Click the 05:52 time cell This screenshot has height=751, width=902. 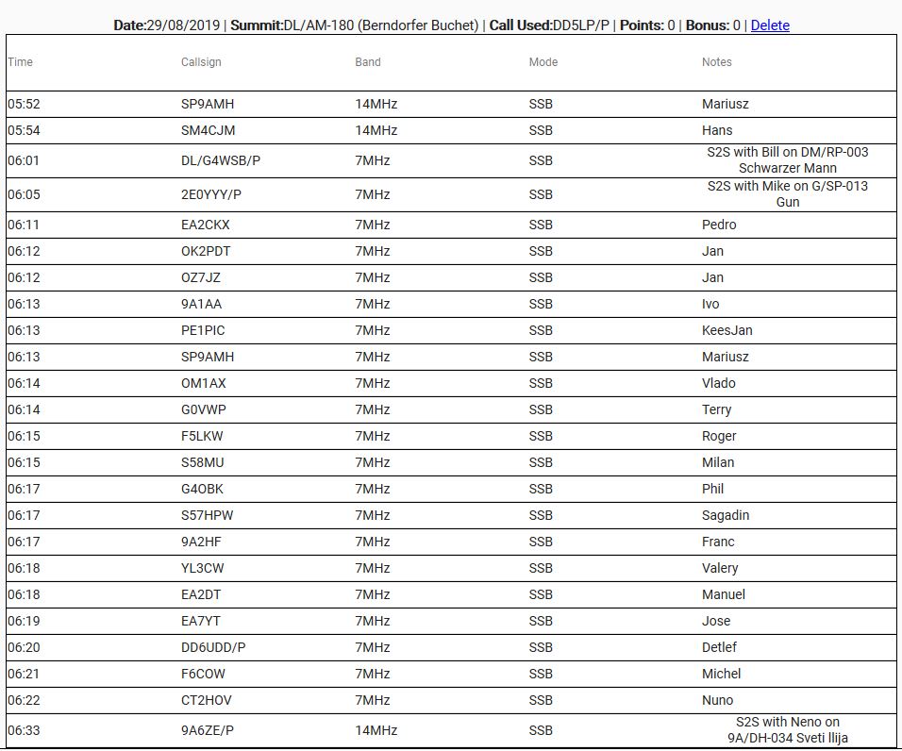pyautogui.click(x=24, y=104)
